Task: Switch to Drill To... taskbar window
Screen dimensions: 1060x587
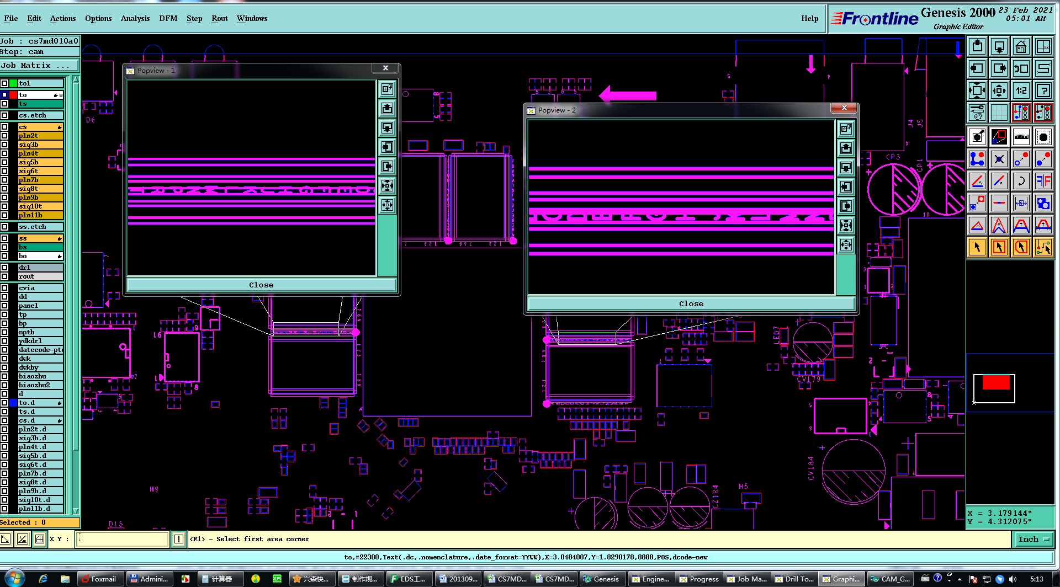Action: click(x=794, y=579)
